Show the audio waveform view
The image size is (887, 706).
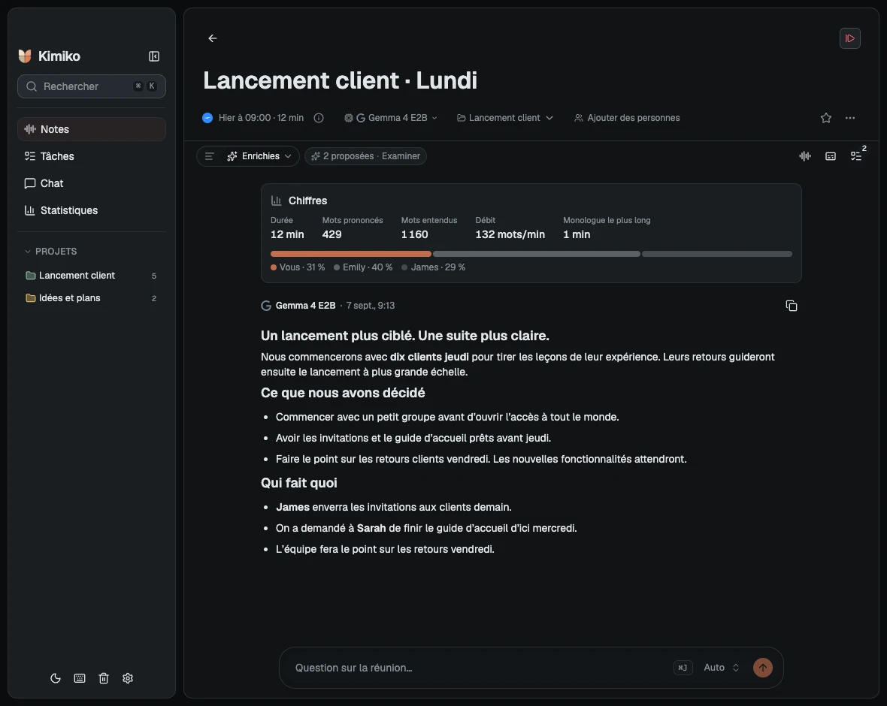(805, 156)
